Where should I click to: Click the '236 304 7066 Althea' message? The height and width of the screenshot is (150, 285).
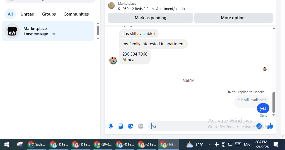[x=135, y=57]
